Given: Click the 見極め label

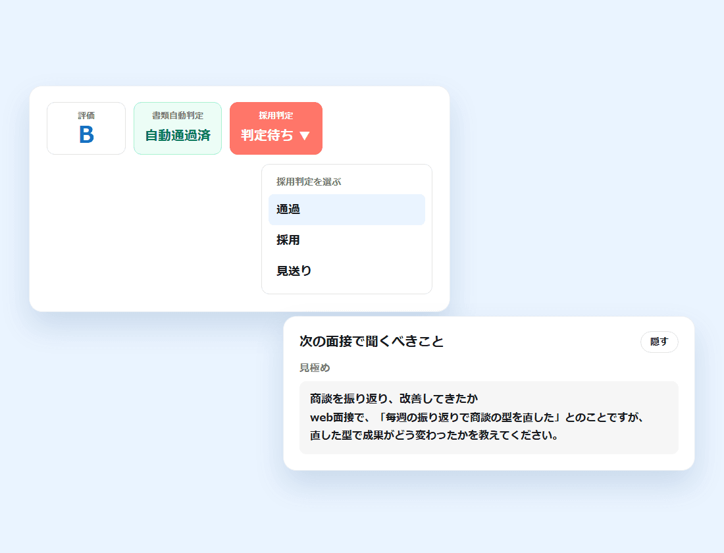Looking at the screenshot, I should 315,368.
